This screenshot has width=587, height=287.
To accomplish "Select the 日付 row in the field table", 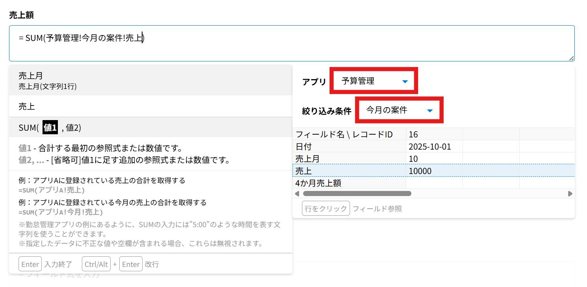I will tap(304, 147).
